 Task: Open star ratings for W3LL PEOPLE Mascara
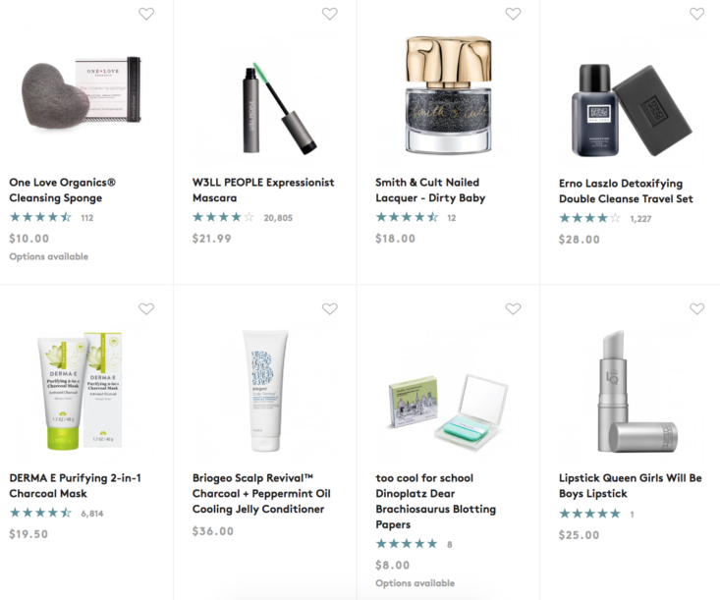tap(223, 217)
